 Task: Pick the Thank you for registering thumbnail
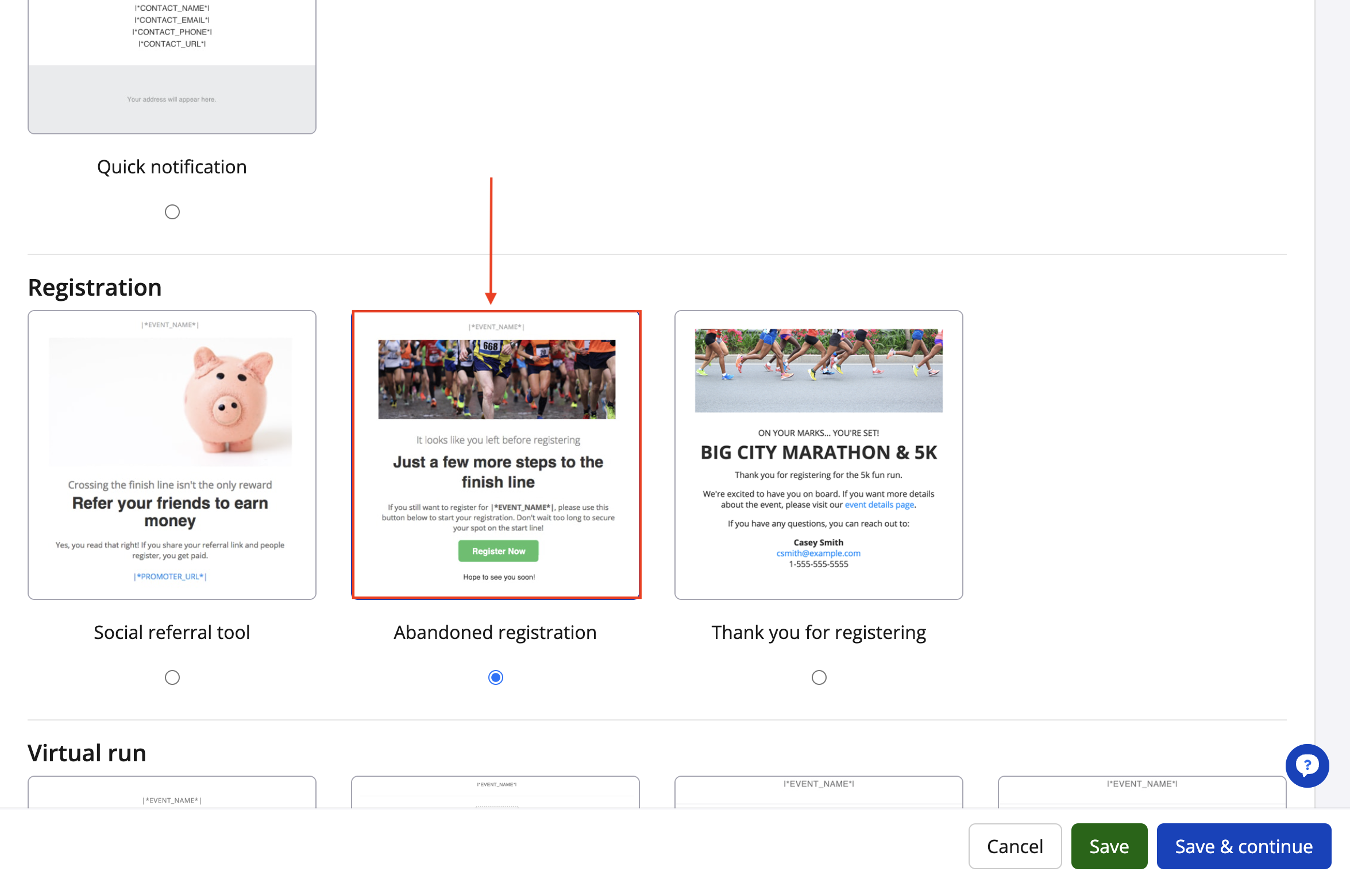[819, 455]
